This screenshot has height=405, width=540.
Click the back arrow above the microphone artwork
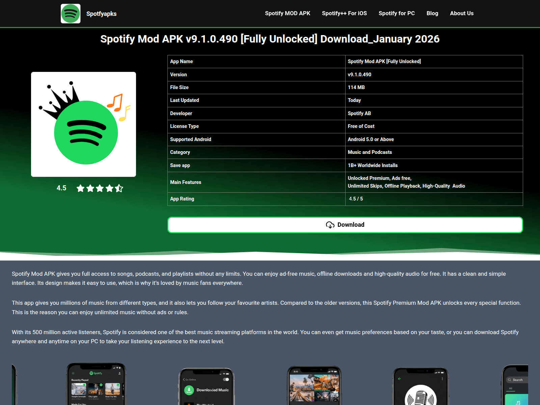(x=399, y=379)
